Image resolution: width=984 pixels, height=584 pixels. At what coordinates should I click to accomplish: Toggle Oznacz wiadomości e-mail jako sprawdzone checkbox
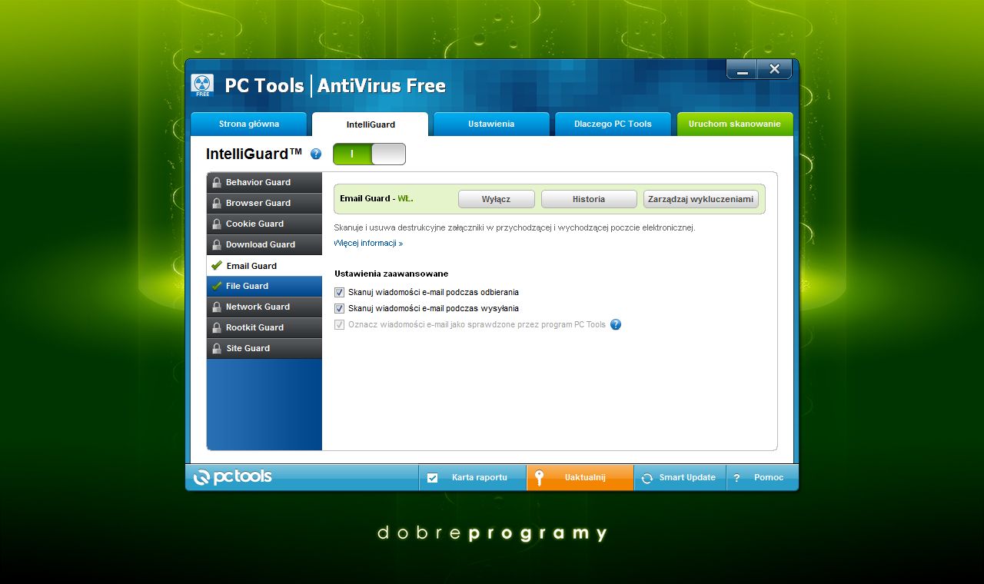340,324
